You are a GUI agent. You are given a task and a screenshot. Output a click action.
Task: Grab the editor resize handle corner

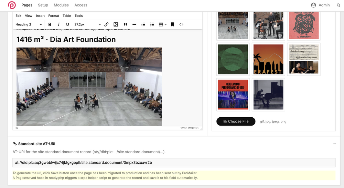[201, 128]
